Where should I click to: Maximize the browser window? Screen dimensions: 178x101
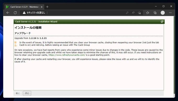coord(163,6)
